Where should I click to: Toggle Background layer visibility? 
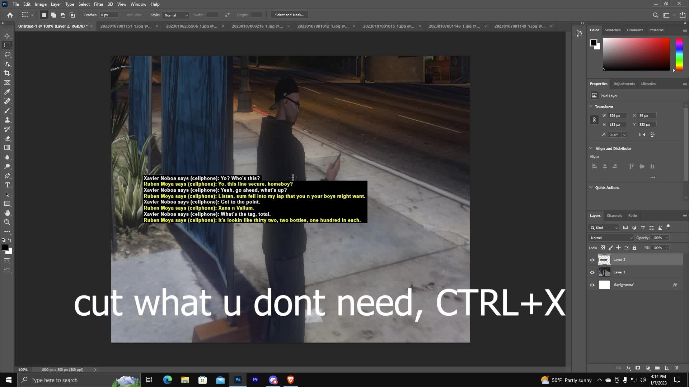pyautogui.click(x=592, y=285)
